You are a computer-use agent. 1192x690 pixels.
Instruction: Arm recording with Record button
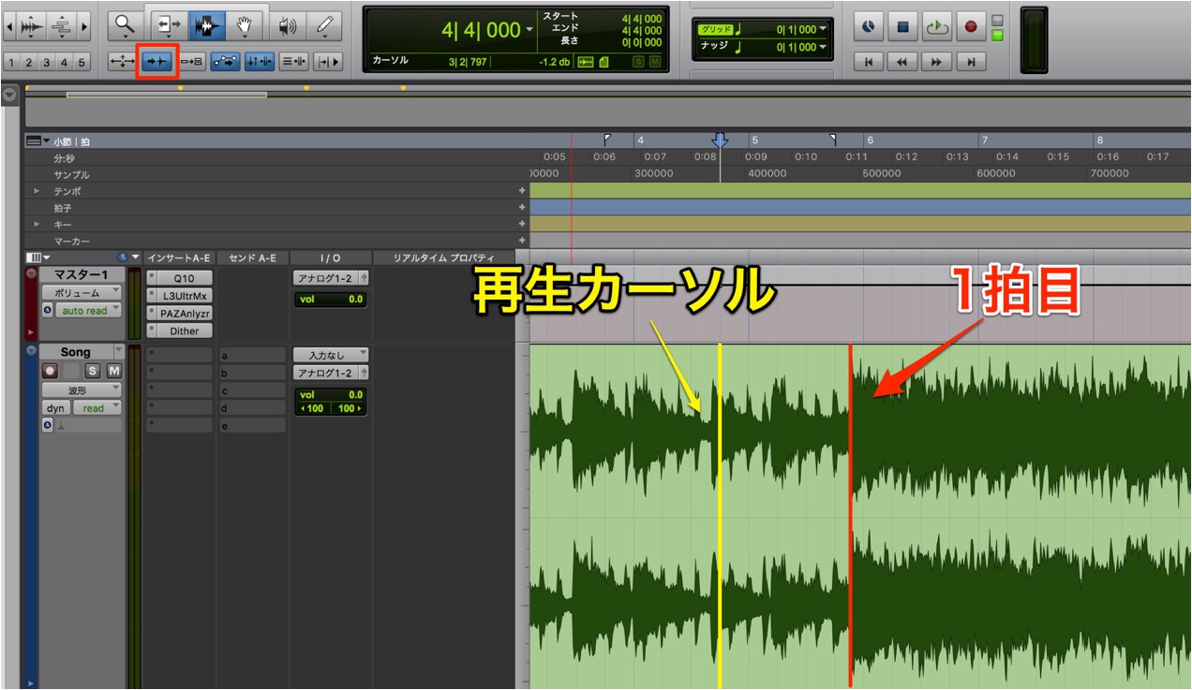(x=971, y=27)
